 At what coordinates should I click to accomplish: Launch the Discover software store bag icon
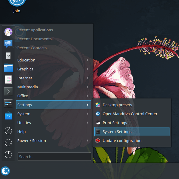coord(8,115)
